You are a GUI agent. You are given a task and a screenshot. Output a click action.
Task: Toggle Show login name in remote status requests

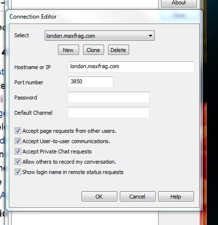coord(18,172)
